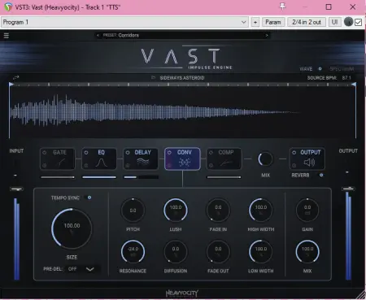Screen dimensions: 366x300
Task: Open the hamburger menu icon
Action: (7, 36)
